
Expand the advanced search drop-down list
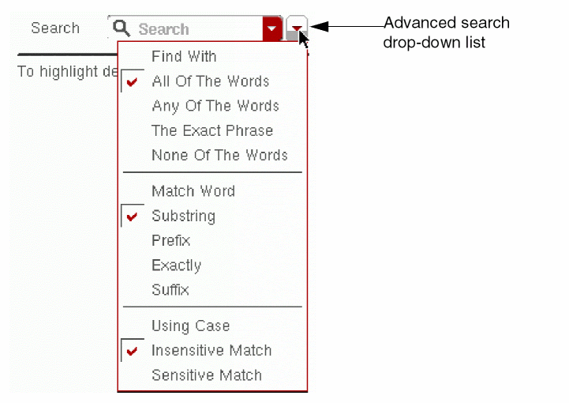coord(297,28)
